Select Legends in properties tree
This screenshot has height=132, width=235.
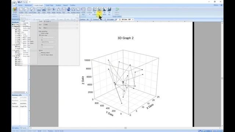point(25,23)
